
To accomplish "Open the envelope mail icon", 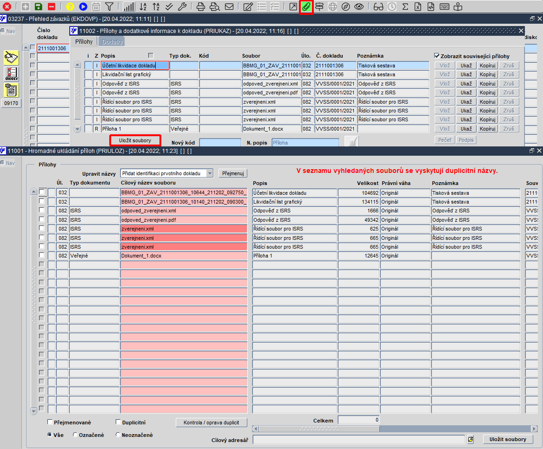I will (229, 7).
